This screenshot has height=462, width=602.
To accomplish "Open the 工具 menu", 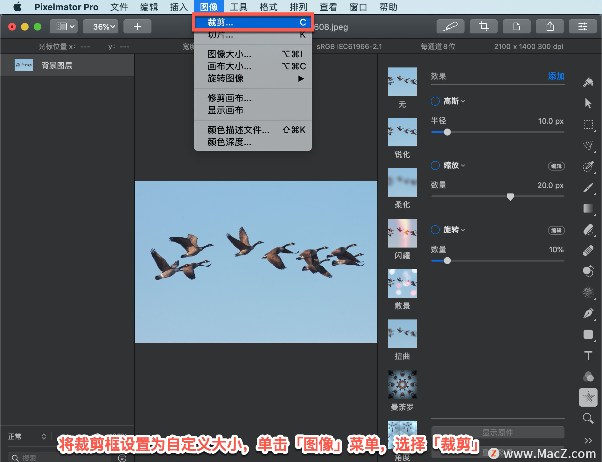I will (239, 7).
